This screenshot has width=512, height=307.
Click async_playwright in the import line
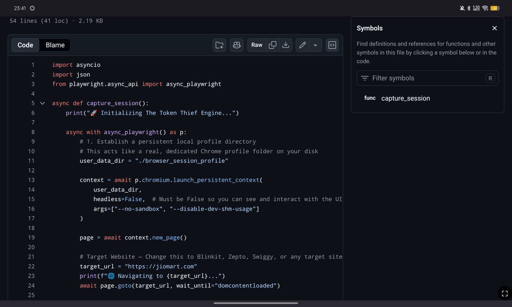(194, 84)
